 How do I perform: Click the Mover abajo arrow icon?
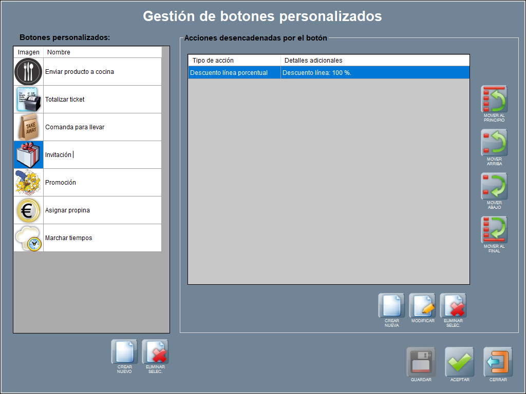(494, 186)
